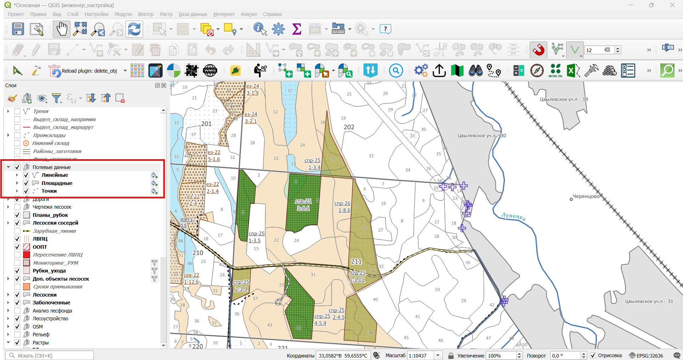683x360 pixels.
Task: Open the Масштаб scale dropdown
Action: (x=438, y=355)
